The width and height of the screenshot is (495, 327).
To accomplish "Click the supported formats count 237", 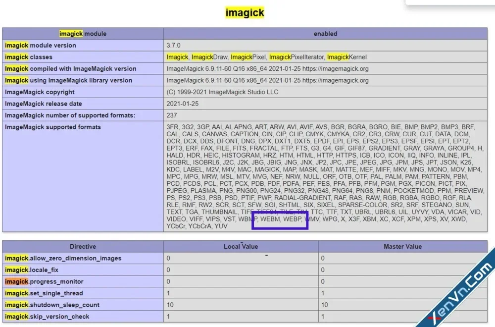I will coord(172,115).
